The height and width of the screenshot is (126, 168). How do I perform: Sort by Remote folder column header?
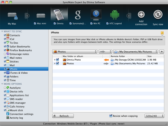[128, 56]
